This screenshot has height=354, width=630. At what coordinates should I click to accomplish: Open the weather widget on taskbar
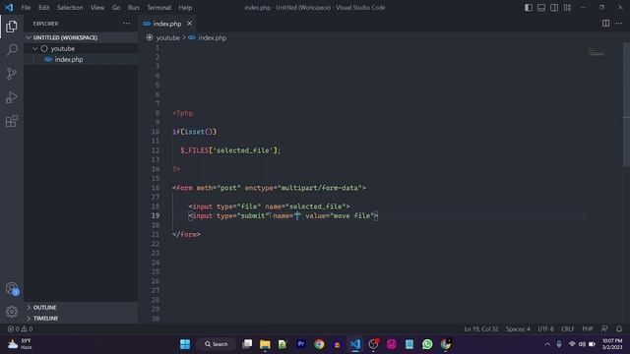(x=20, y=344)
